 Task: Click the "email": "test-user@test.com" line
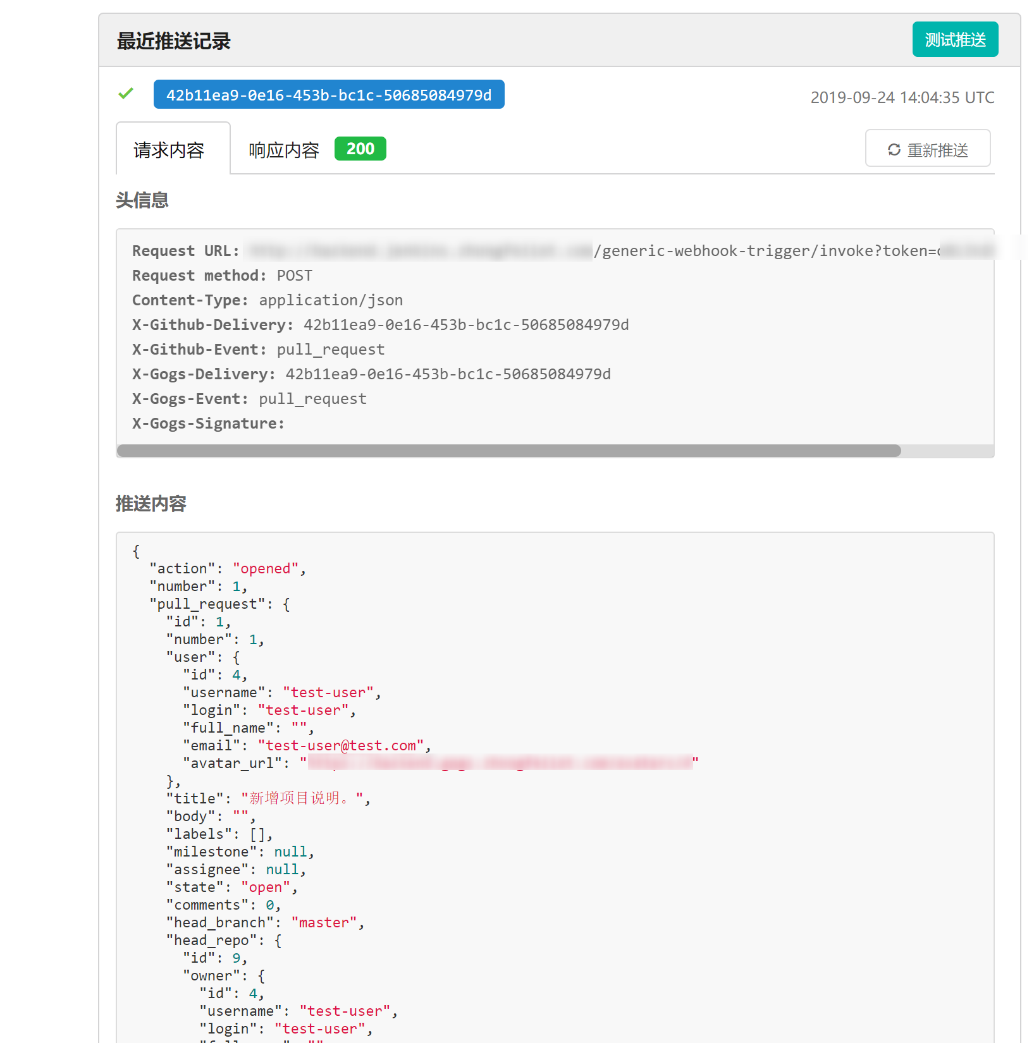point(307,746)
